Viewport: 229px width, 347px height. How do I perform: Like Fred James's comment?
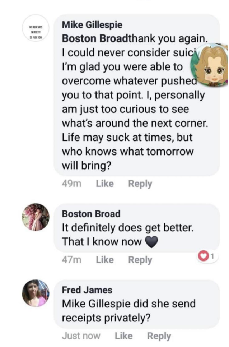point(124,336)
